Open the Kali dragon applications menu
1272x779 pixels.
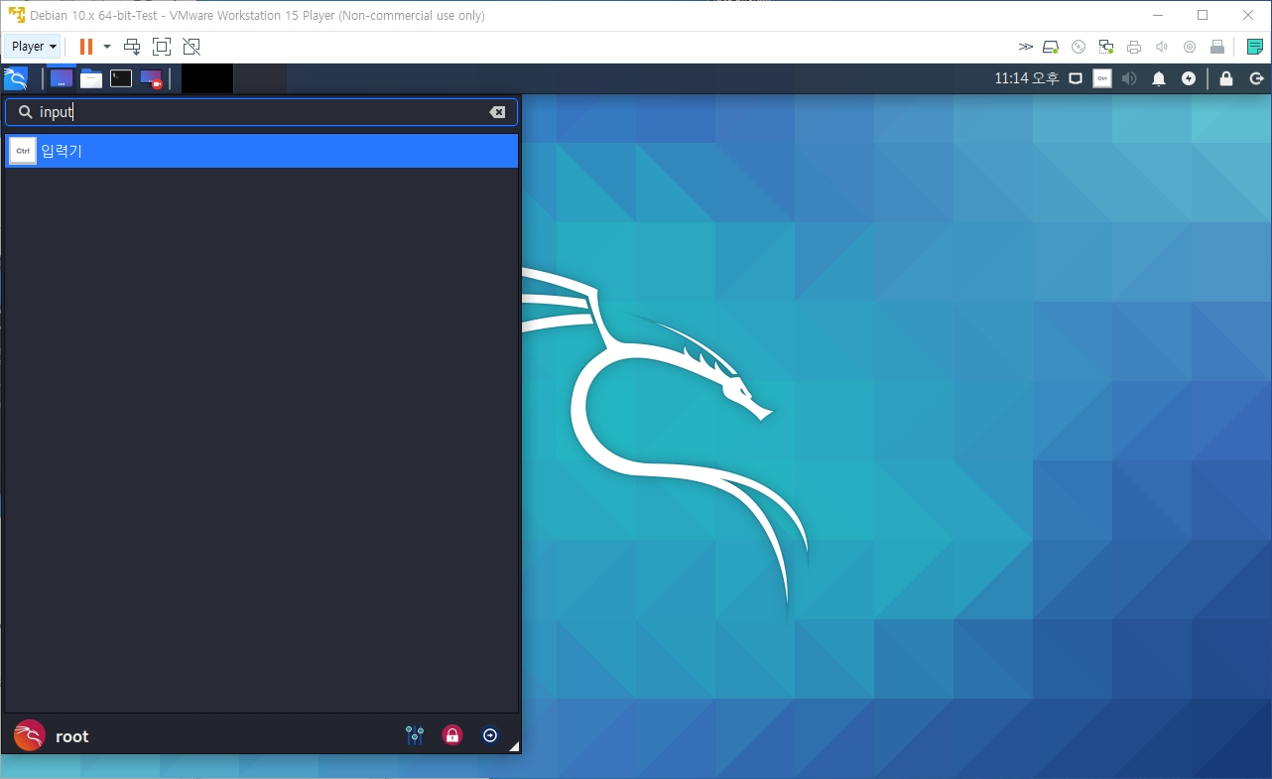[x=16, y=78]
